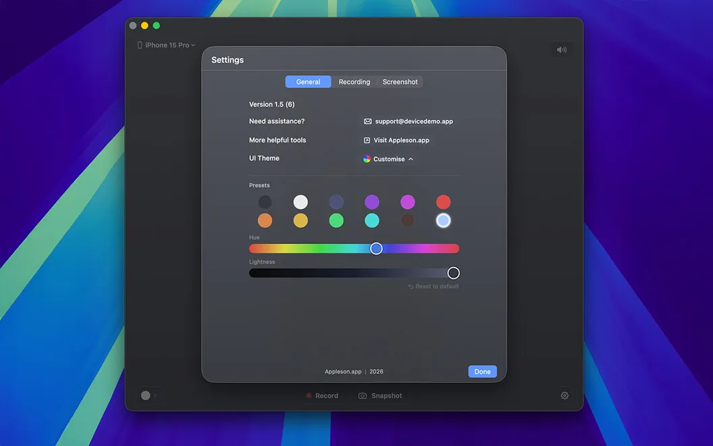Select the light blue preset swatch
This screenshot has height=446, width=713.
pyautogui.click(x=444, y=220)
